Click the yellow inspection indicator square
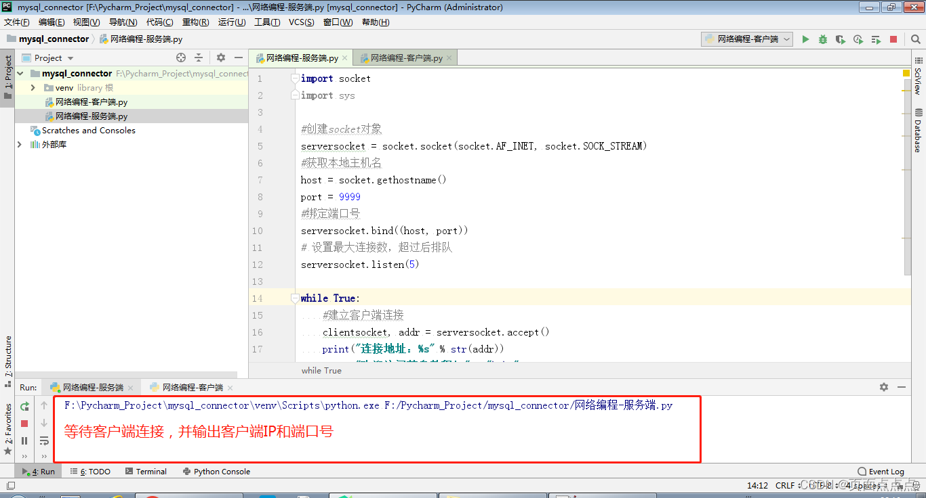 (x=906, y=72)
